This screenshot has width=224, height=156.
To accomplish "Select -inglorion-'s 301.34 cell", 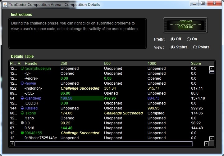I will (110, 88).
